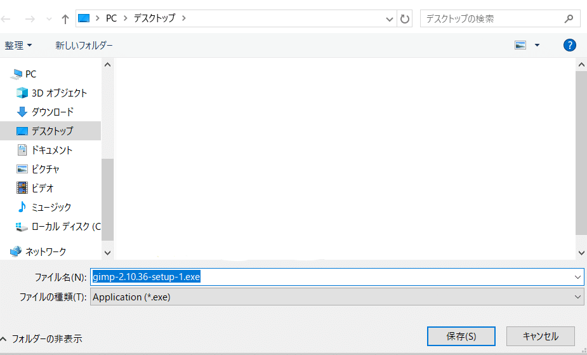Open ファイルの種類 file type dropdown
Image resolution: width=587 pixels, height=355 pixels.
coord(337,297)
